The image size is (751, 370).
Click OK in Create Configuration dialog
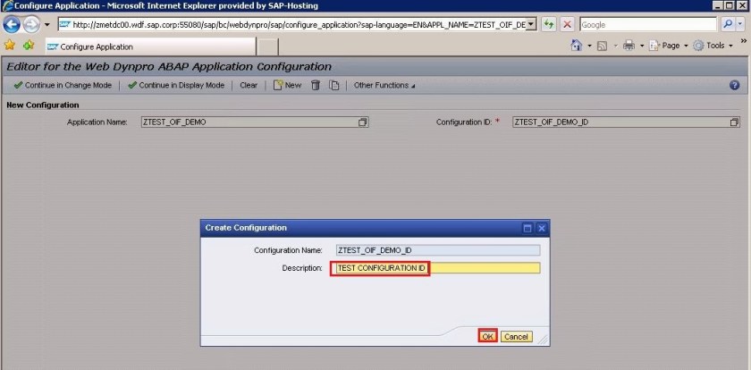click(487, 337)
